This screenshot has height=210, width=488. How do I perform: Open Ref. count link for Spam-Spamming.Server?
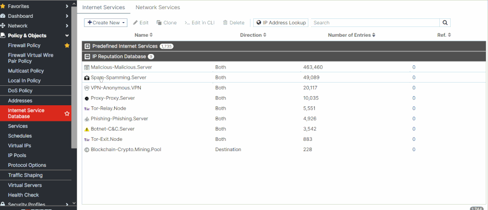[x=414, y=78]
